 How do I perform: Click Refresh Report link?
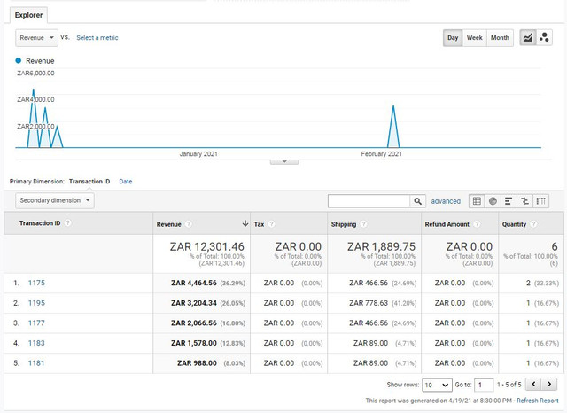click(538, 401)
